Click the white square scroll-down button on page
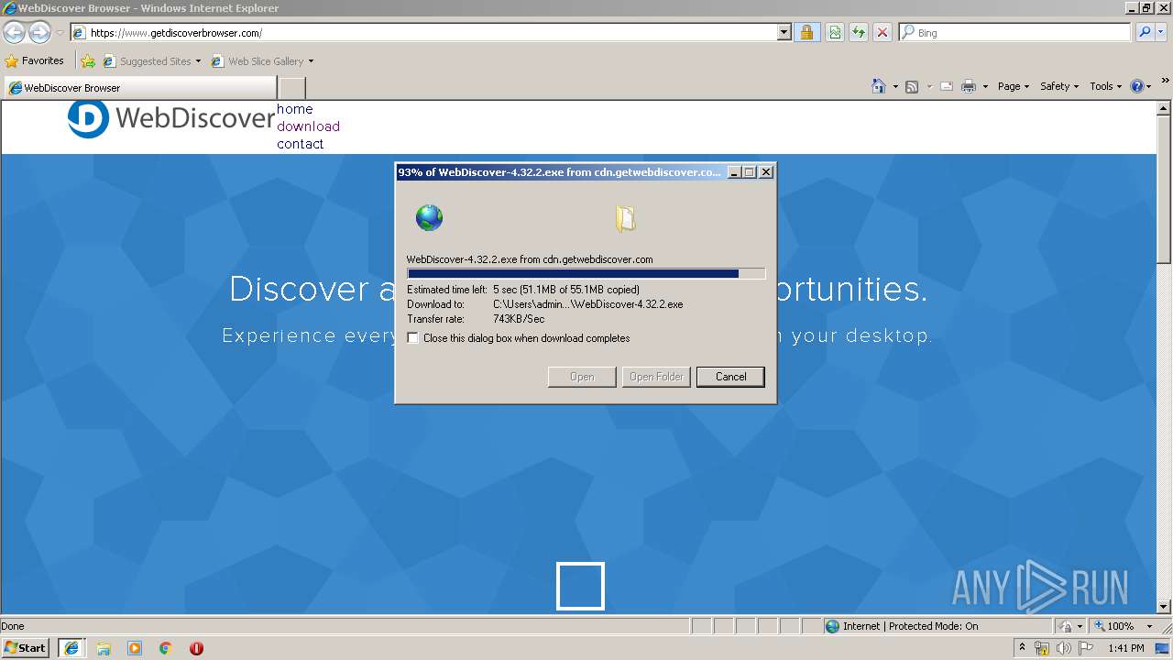1173x660 pixels. 580,586
